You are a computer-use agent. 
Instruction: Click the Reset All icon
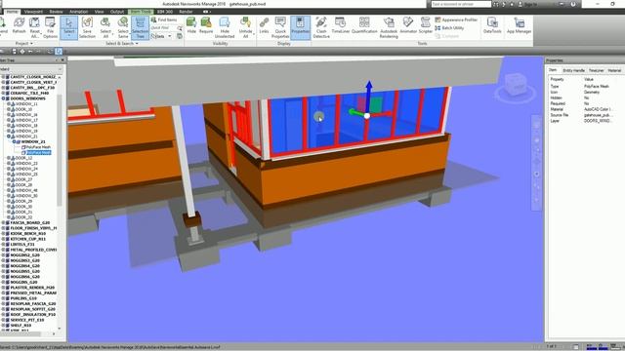35,27
